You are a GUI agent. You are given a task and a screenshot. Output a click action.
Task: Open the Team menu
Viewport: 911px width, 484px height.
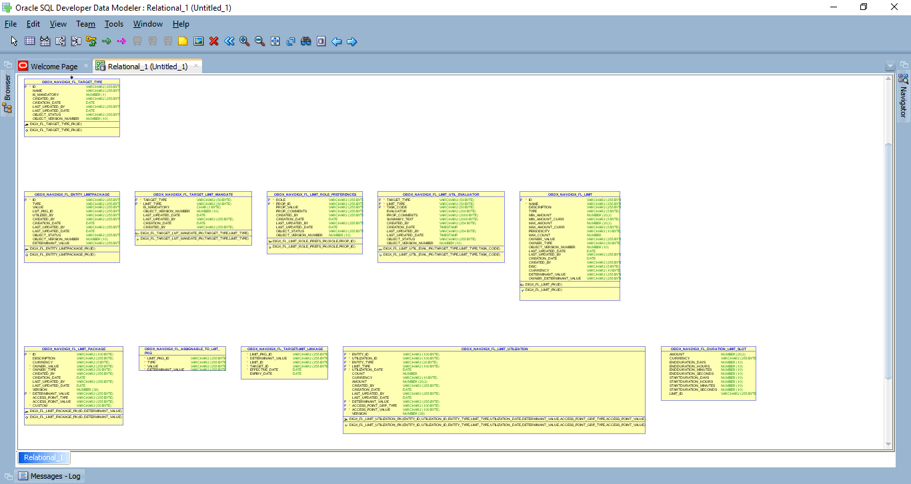tap(85, 24)
